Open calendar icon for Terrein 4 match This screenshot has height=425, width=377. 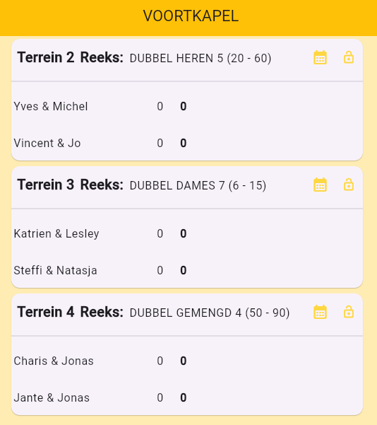[x=320, y=313]
